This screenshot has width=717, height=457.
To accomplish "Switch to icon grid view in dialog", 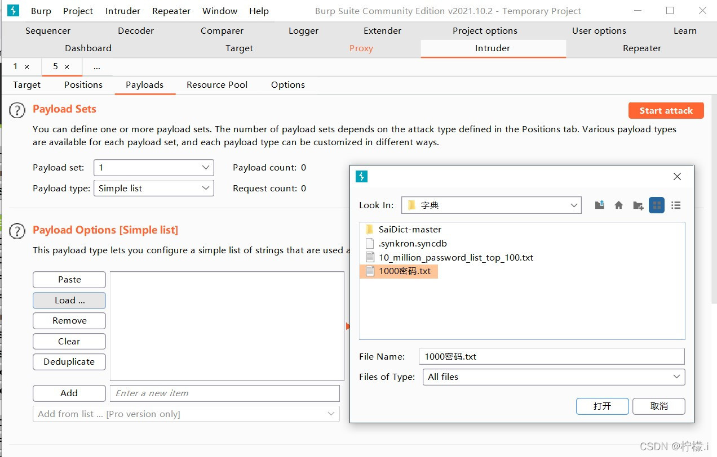I will pyautogui.click(x=657, y=205).
